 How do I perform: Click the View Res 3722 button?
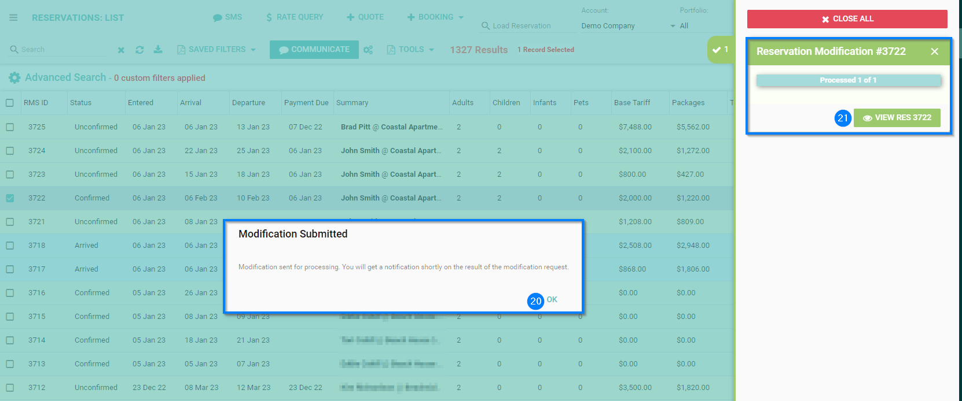tap(897, 118)
